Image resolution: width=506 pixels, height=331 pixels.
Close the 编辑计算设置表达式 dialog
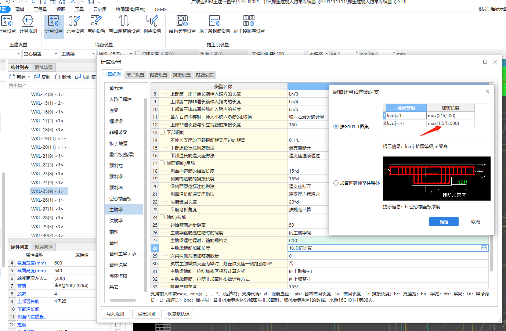point(488,91)
